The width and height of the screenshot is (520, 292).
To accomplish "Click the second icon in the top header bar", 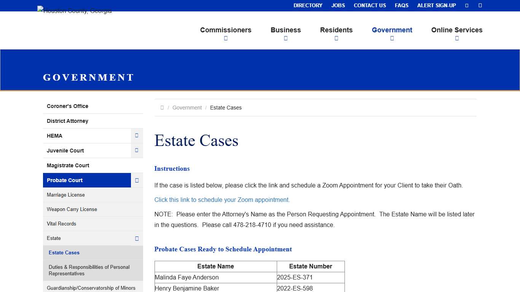I will (480, 5).
